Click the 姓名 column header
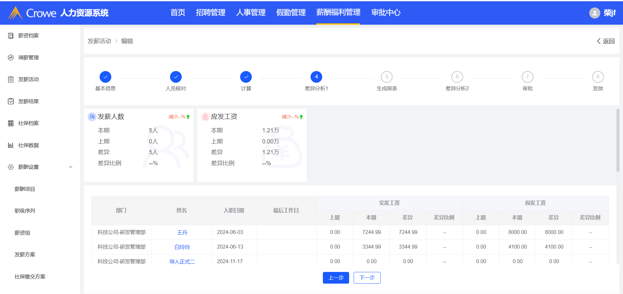Screen dimensions: 623x294 point(182,211)
